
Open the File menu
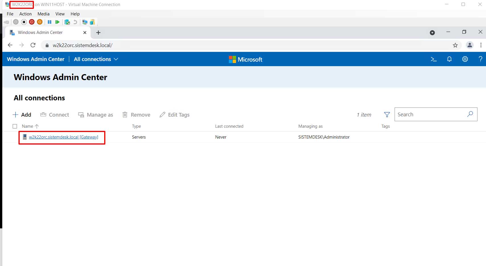(x=10, y=14)
